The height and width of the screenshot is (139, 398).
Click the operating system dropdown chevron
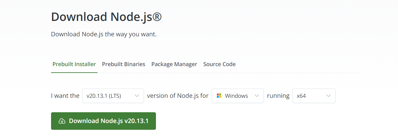coord(257,96)
